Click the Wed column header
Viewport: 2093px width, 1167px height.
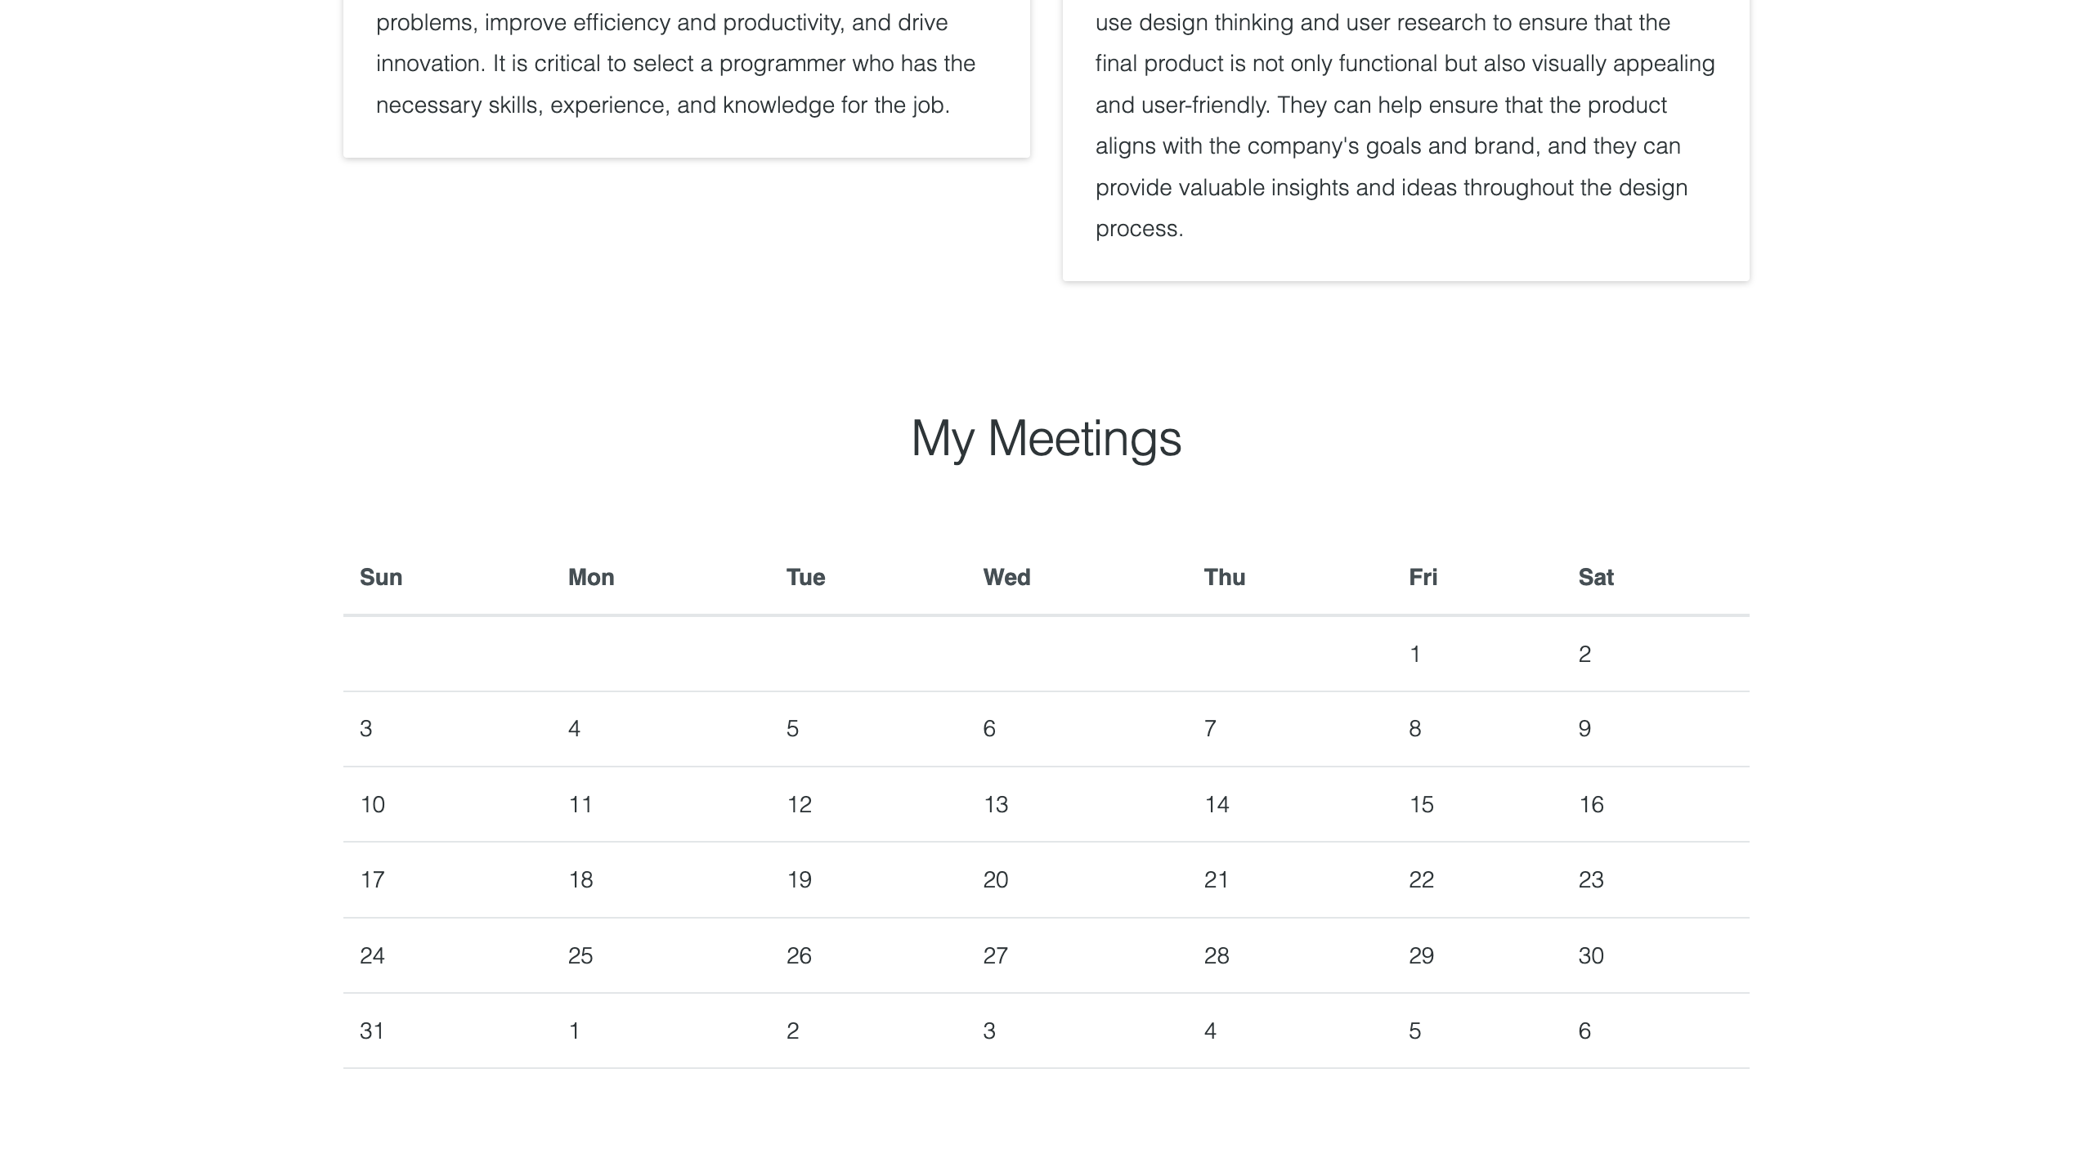point(1006,577)
